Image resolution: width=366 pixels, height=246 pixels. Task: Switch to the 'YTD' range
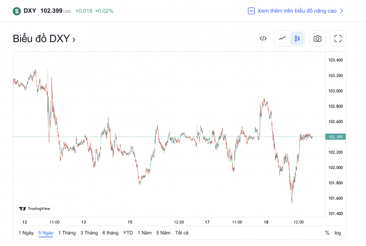[128, 233]
